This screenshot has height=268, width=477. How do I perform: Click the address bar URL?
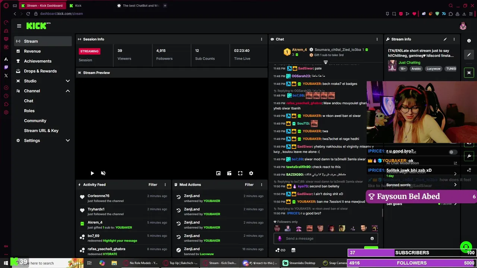coord(61,14)
